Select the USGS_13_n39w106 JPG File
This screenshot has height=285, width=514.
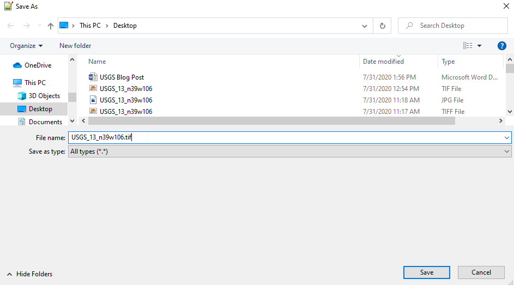coord(125,100)
